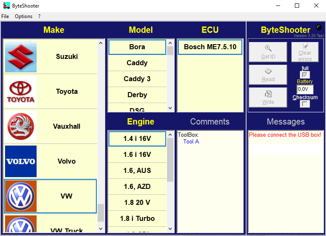Click the Engine list scrollbar thumb
Image resolution: width=326 pixels, height=236 pixels.
pyautogui.click(x=170, y=160)
